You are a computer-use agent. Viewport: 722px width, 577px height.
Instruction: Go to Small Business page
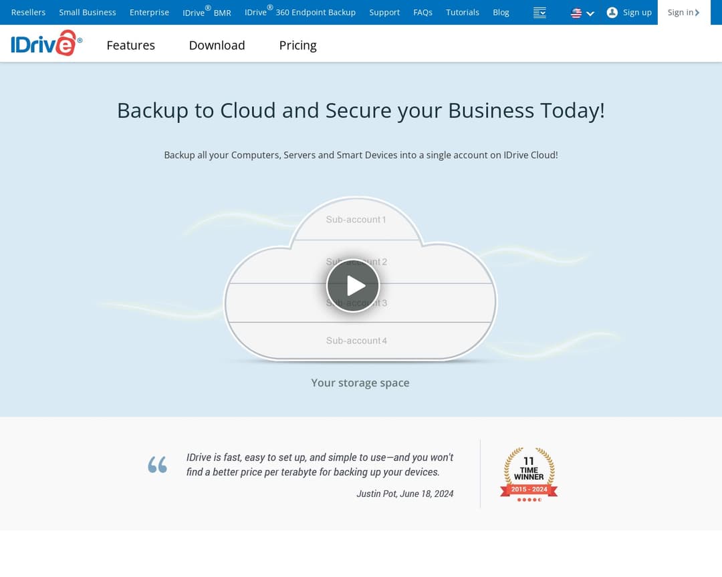coord(88,13)
